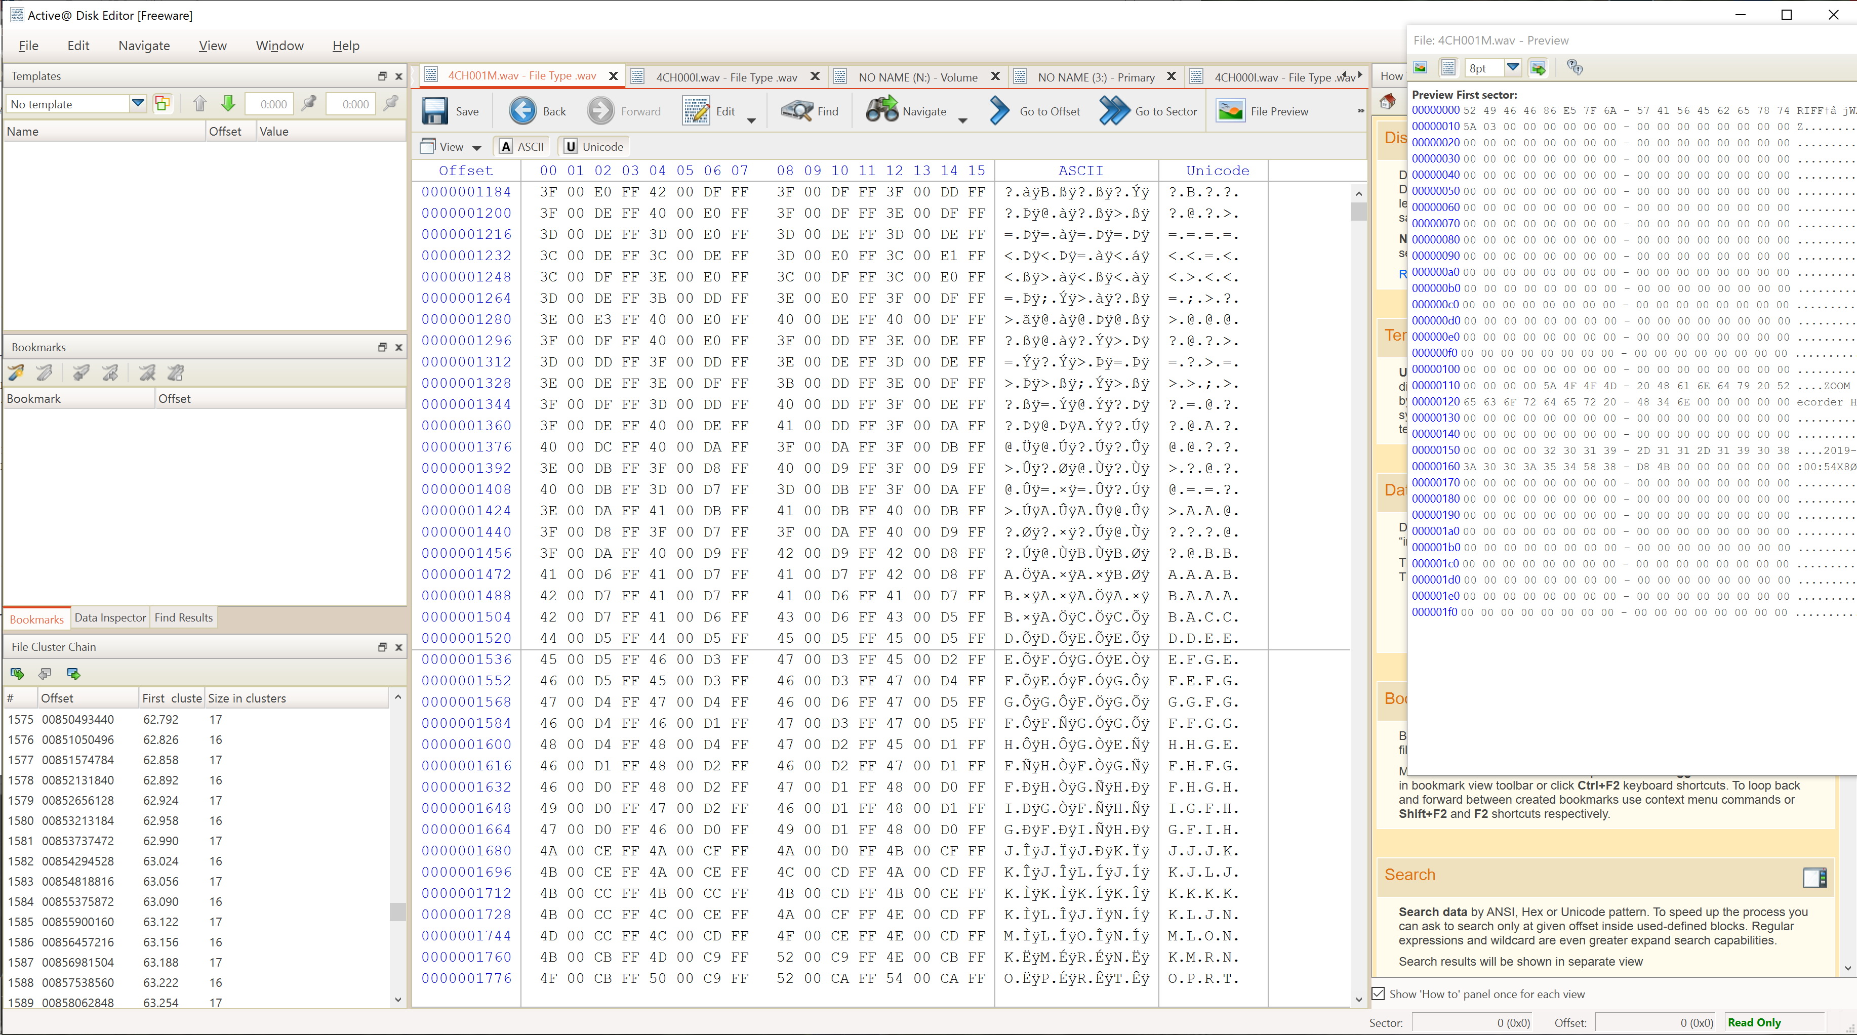Open the Help menu
The image size is (1857, 1035).
coord(346,46)
